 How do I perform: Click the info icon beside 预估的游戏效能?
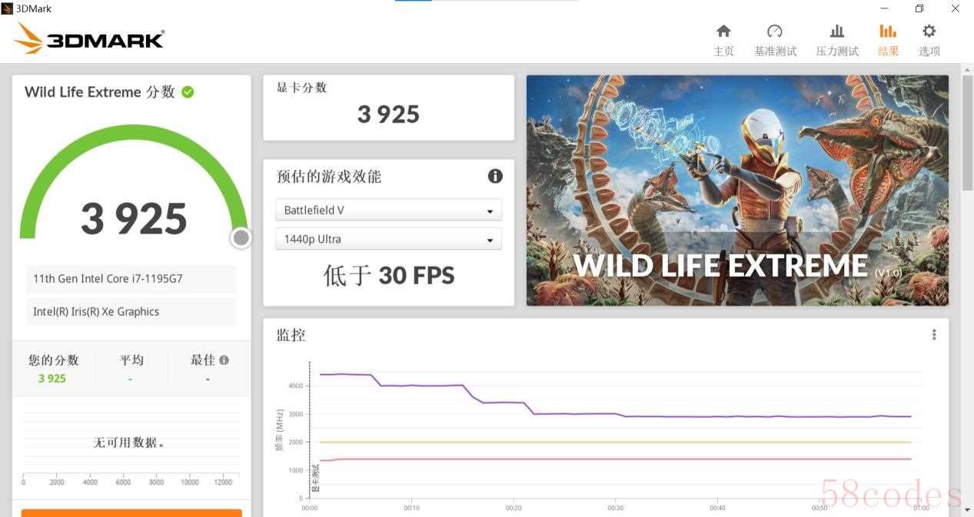pyautogui.click(x=495, y=176)
